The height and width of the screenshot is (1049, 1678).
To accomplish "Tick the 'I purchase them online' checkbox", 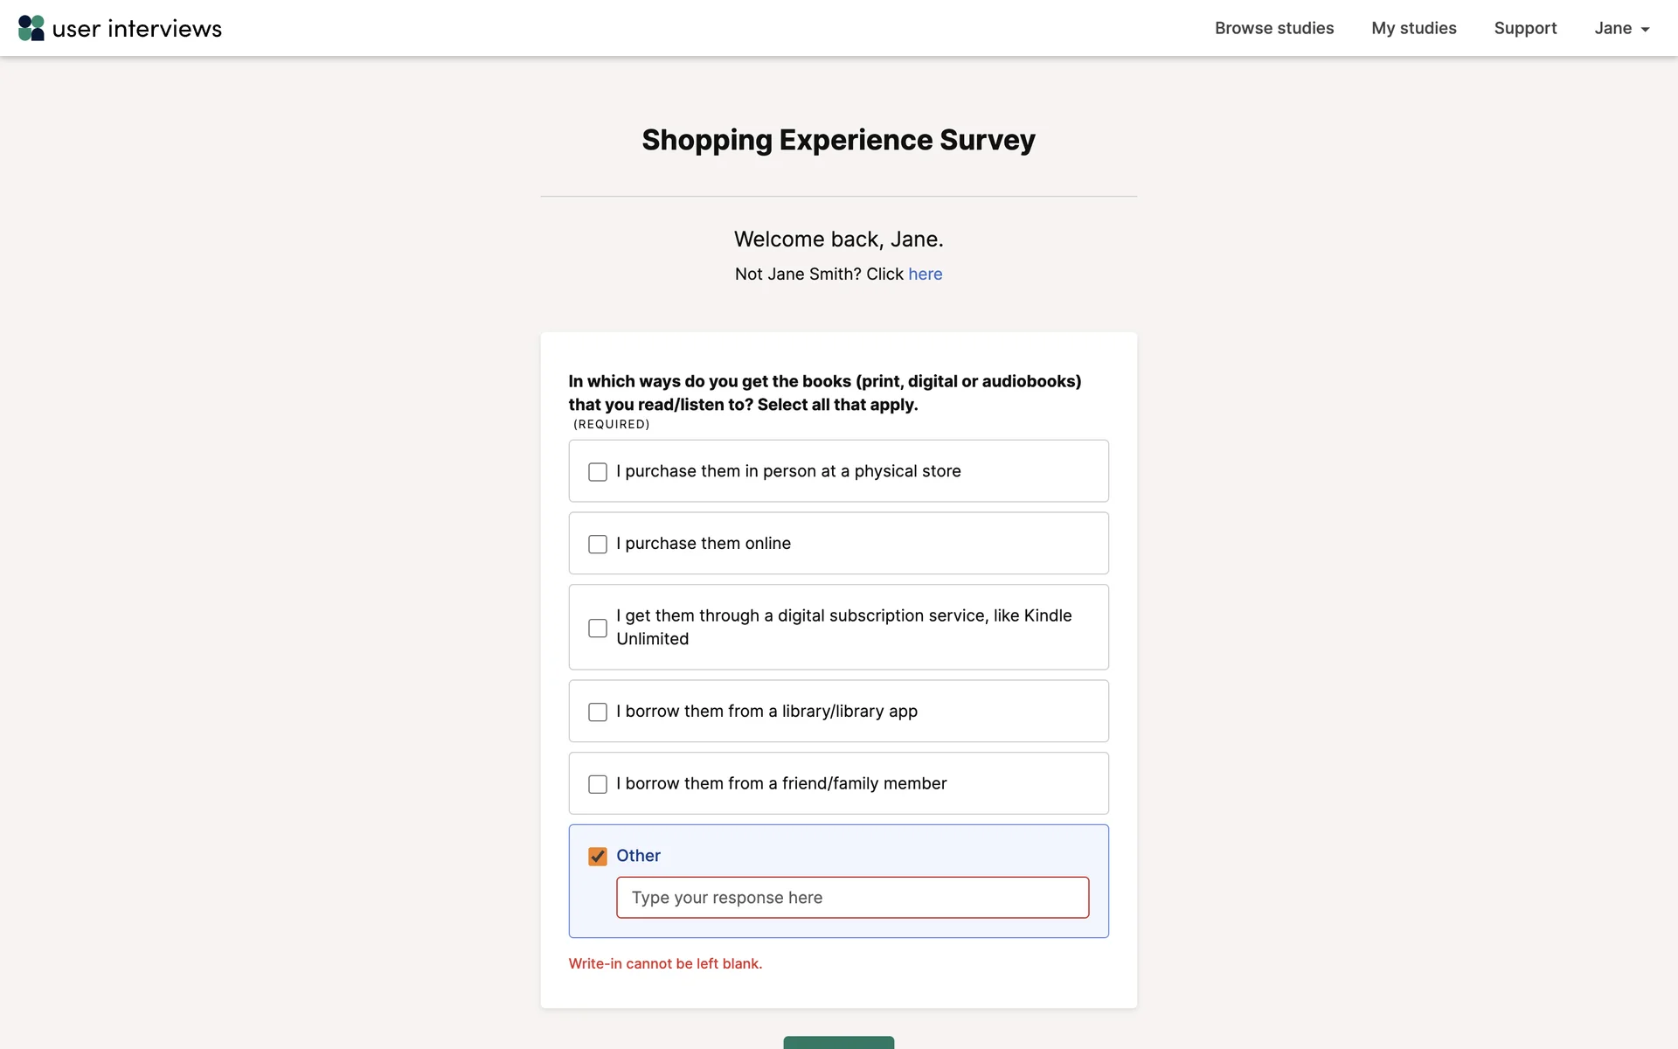I will [x=598, y=545].
